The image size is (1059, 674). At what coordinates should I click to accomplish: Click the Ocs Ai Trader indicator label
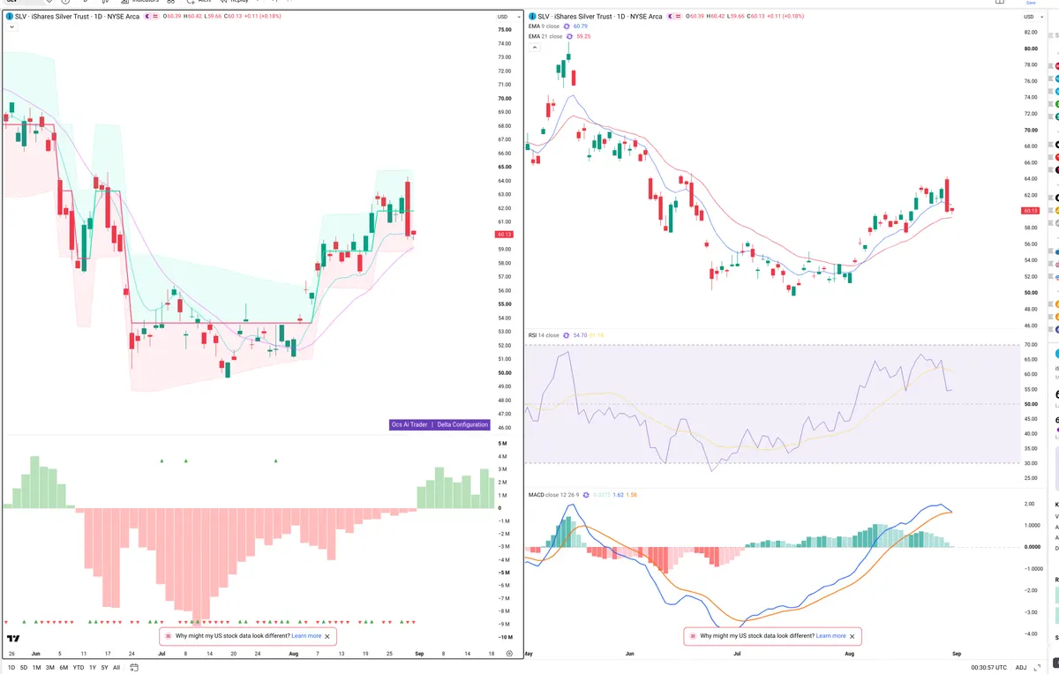click(409, 424)
